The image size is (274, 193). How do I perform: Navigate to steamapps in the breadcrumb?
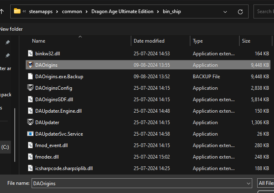click(41, 11)
